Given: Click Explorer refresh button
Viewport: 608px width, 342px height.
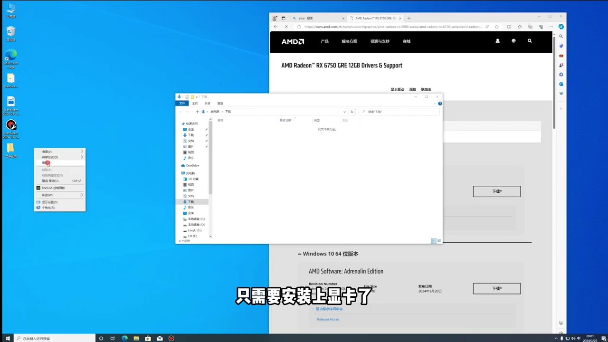Looking at the screenshot, I should coord(352,112).
